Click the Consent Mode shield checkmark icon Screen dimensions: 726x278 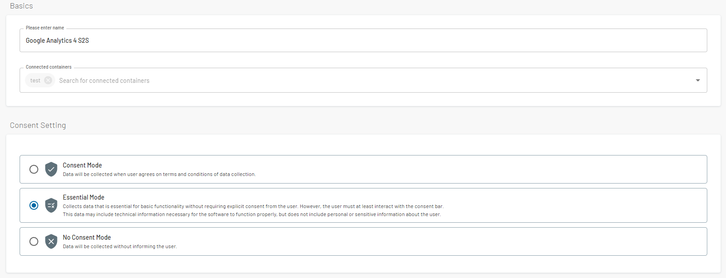coord(51,169)
